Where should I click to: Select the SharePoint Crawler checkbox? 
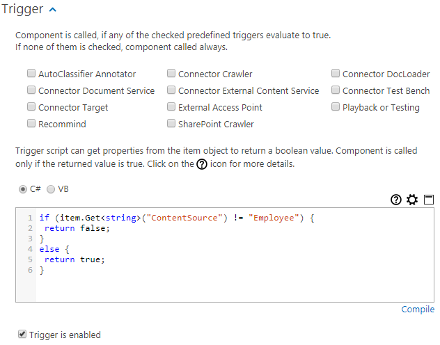click(x=171, y=124)
